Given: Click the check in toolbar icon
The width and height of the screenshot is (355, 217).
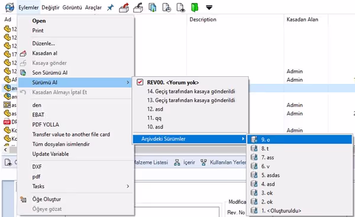Looking at the screenshot, I should [x=138, y=8].
